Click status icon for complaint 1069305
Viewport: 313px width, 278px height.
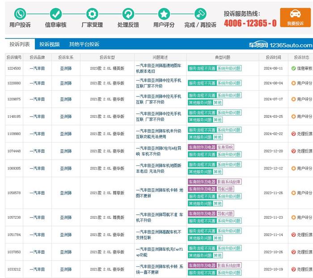[x=293, y=168]
